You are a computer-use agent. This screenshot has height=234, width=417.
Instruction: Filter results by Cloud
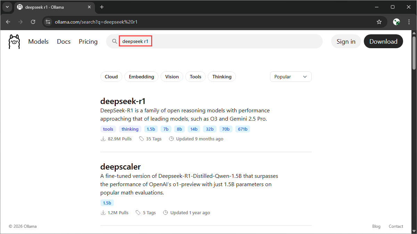(111, 77)
